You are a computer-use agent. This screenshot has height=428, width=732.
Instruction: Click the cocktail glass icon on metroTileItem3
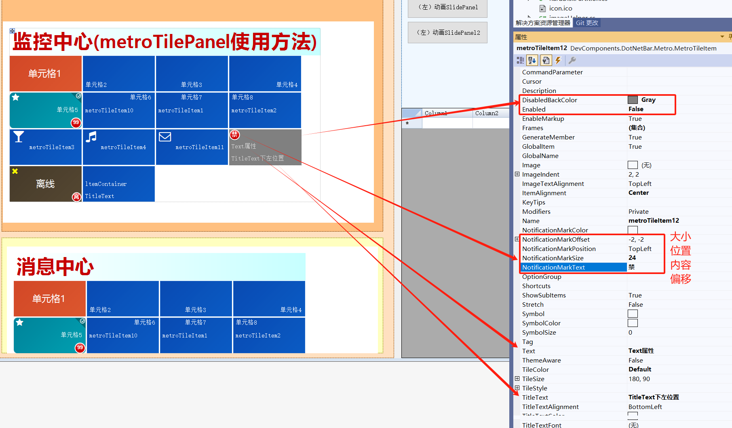tap(19, 137)
